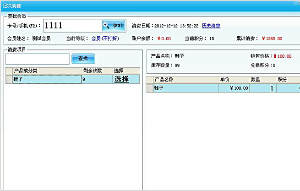The width and height of the screenshot is (300, 191).
Task: Click the ¥100.00 unit price cell
Action: (x=234, y=88)
